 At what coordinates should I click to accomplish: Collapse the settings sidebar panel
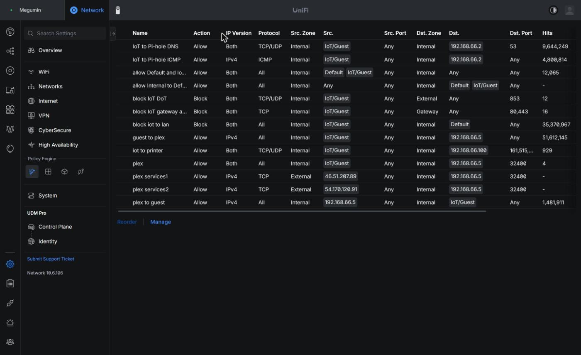coord(112,34)
